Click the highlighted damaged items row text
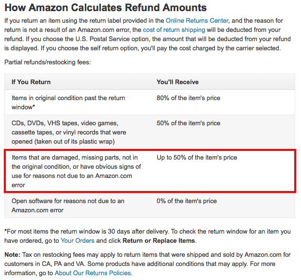Screen dimensions: 301x280 point(77,171)
